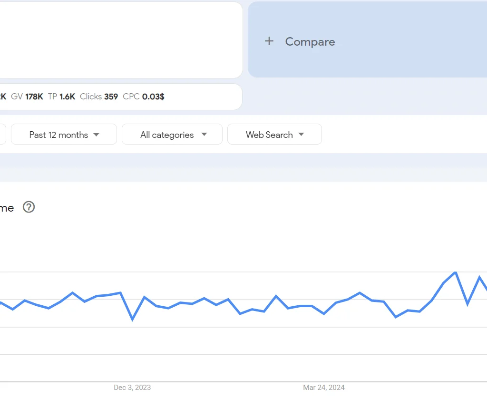Click the CPC 0.03$ metric badge
The width and height of the screenshot is (487, 408).
tap(143, 97)
